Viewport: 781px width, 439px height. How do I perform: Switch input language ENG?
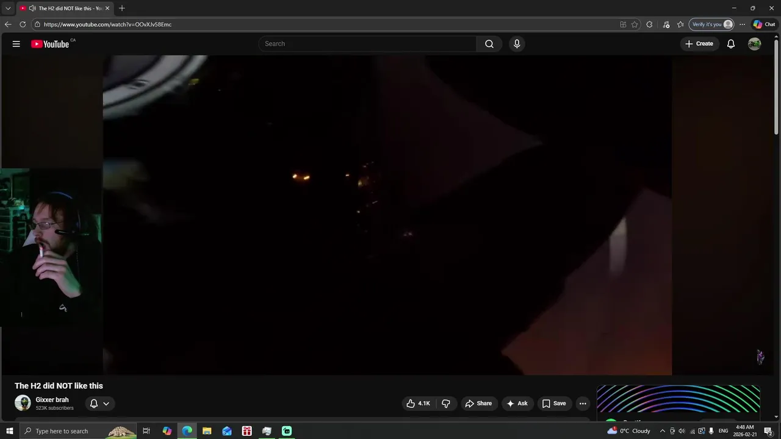click(x=724, y=431)
